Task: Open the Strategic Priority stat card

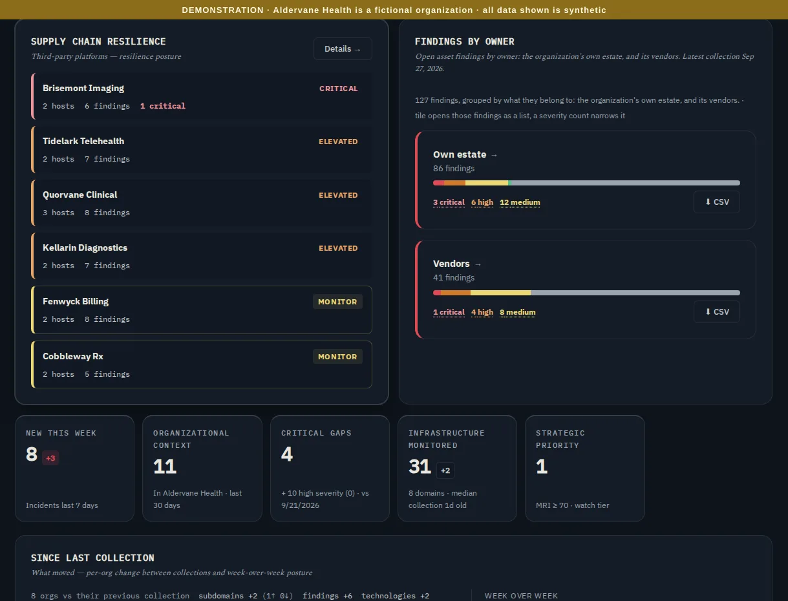Action: pyautogui.click(x=585, y=469)
